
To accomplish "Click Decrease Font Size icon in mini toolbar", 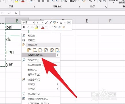I will tap(51, 23).
